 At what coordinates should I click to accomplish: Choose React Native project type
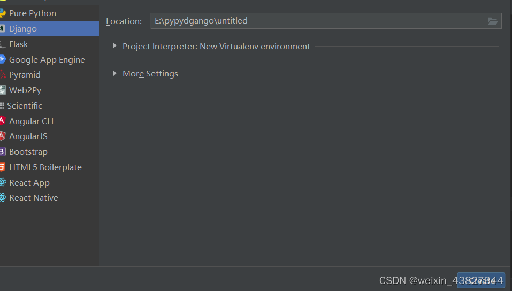point(49,197)
